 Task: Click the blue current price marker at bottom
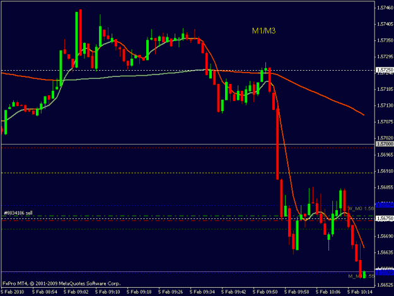pos(385,273)
